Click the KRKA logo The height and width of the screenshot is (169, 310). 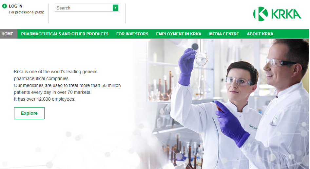tap(277, 14)
